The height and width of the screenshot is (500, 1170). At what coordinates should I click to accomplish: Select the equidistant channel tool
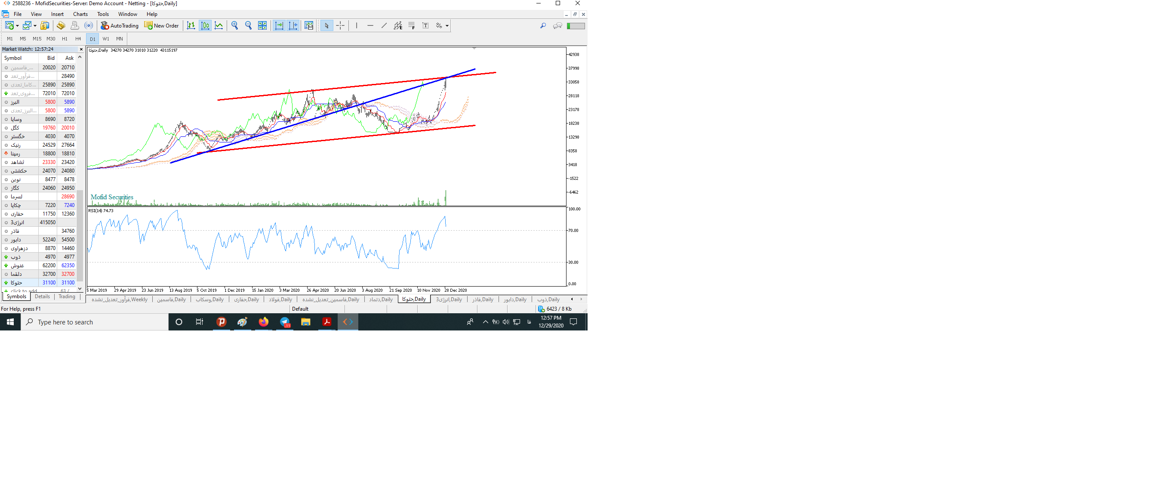pyautogui.click(x=398, y=25)
